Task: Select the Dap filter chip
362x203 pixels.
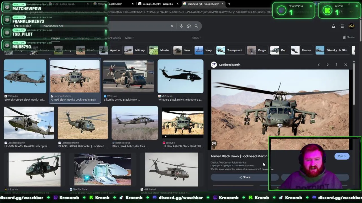Action: (279, 50)
